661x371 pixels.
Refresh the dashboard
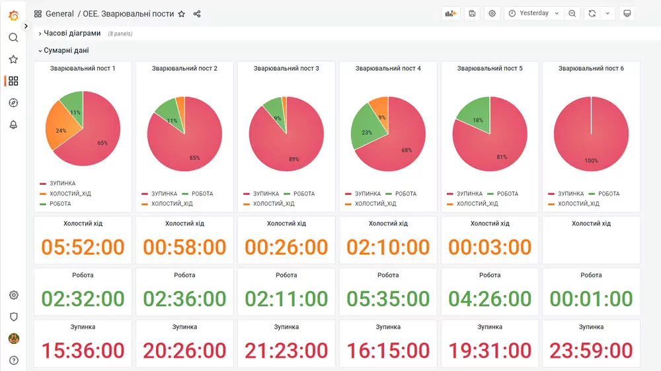592,13
